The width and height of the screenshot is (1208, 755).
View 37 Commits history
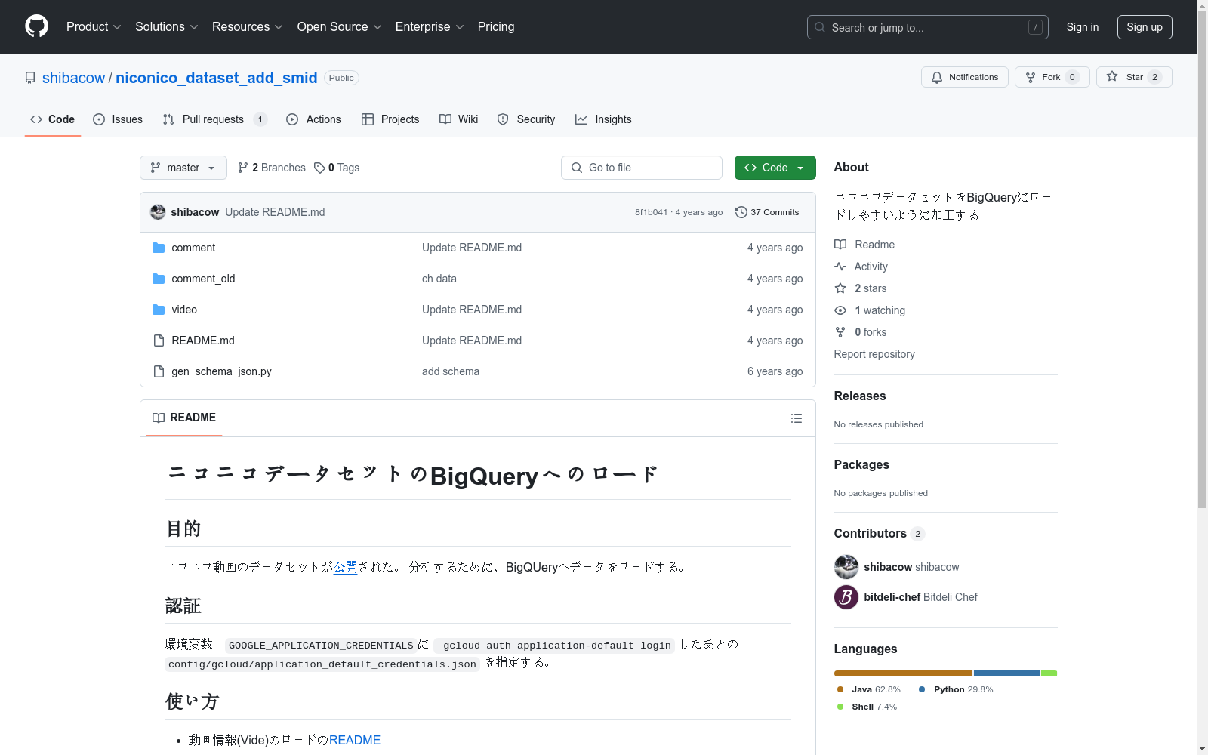767,212
